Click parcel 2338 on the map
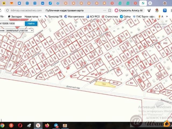This screenshot has width=172, height=129. [x=20, y=71]
